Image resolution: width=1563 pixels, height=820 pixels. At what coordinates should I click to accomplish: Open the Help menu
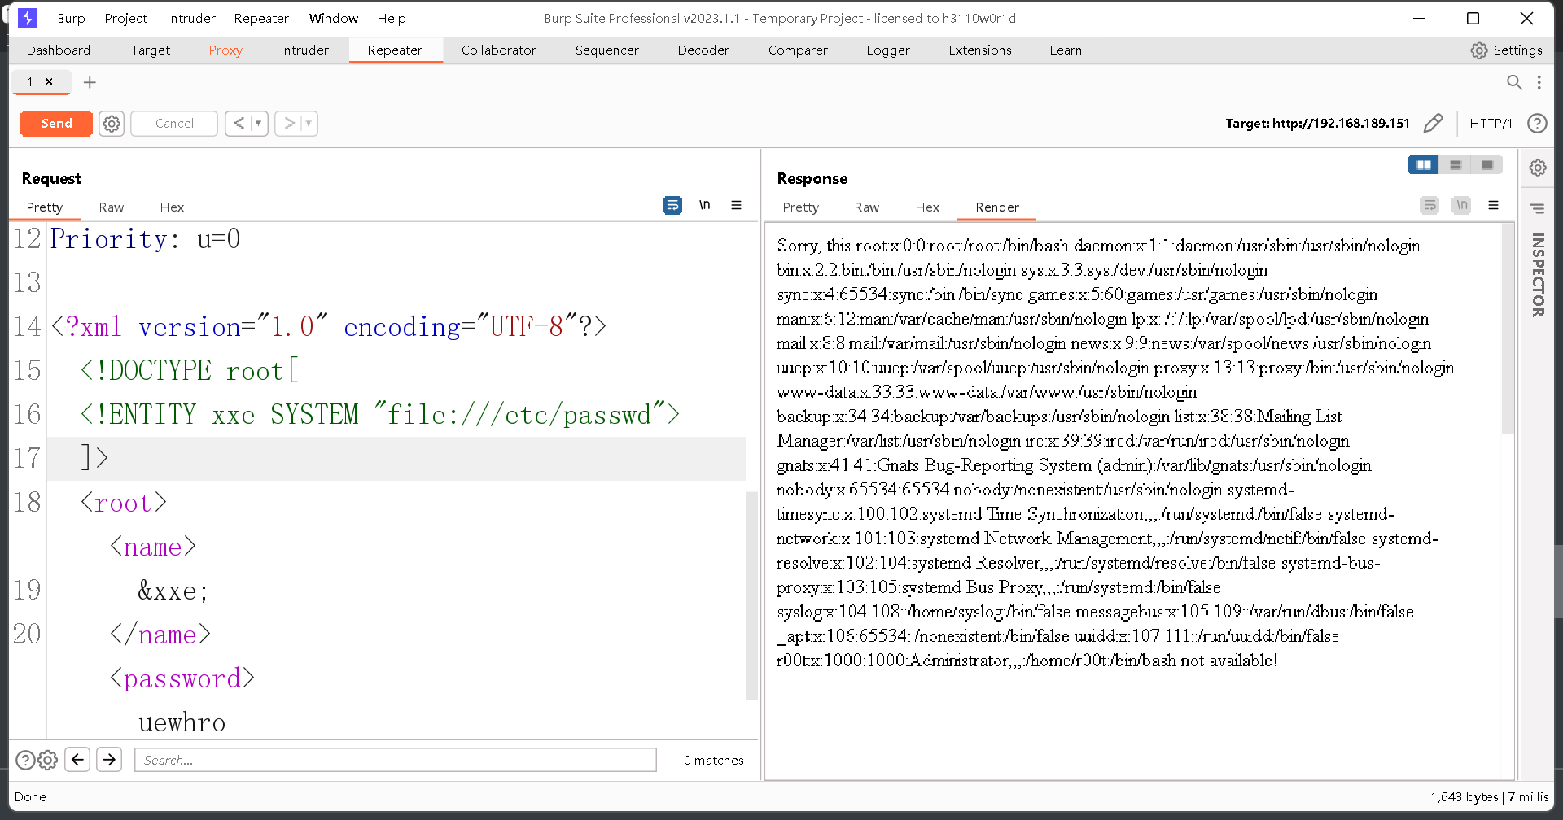coord(391,18)
